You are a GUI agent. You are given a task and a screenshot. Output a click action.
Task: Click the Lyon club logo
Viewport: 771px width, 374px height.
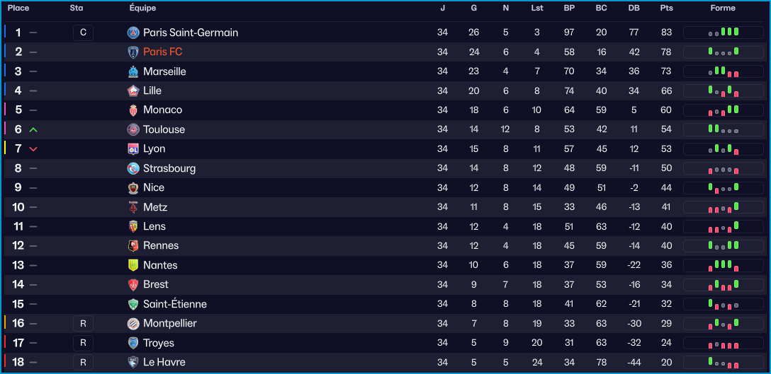[133, 148]
